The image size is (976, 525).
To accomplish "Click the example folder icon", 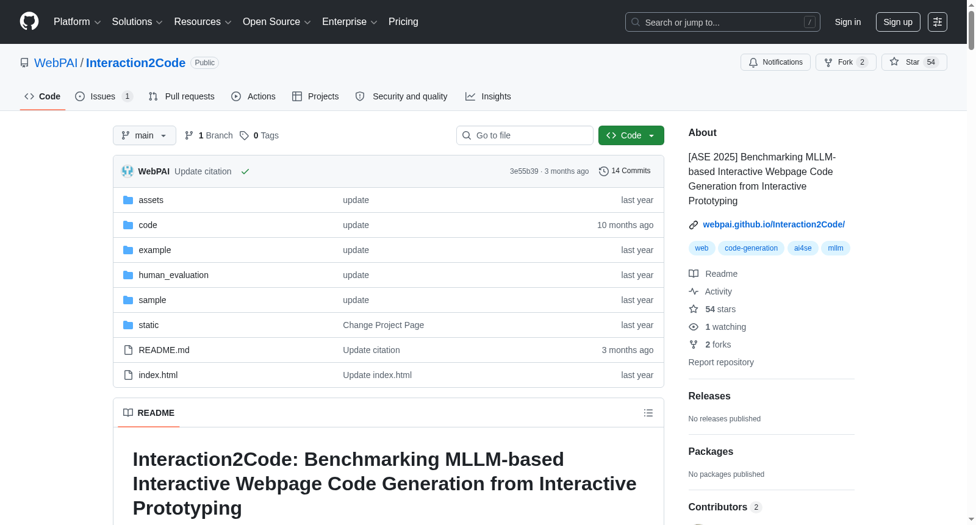I will pos(128,250).
